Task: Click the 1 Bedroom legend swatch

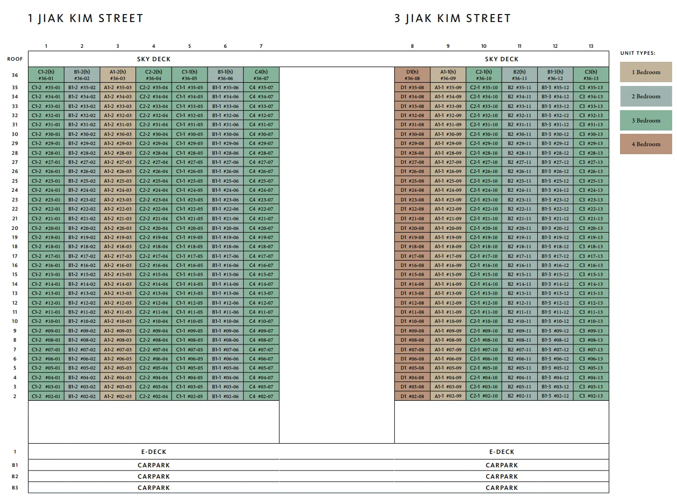Action: click(x=646, y=72)
